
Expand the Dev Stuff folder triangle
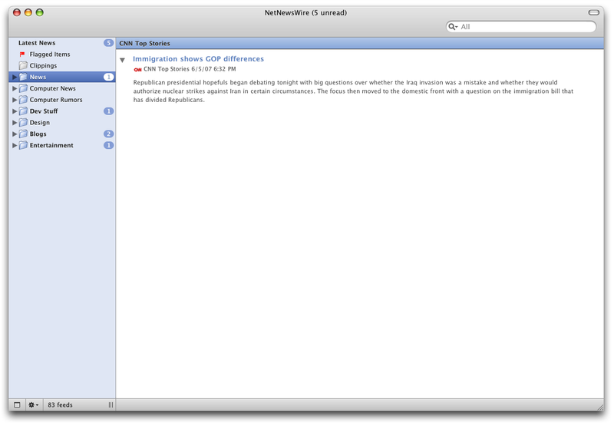[x=15, y=111]
